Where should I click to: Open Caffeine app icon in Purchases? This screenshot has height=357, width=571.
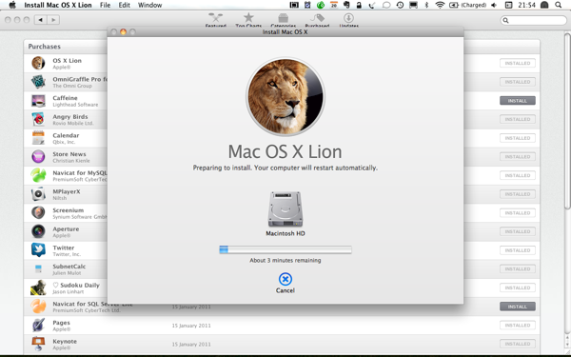38,101
